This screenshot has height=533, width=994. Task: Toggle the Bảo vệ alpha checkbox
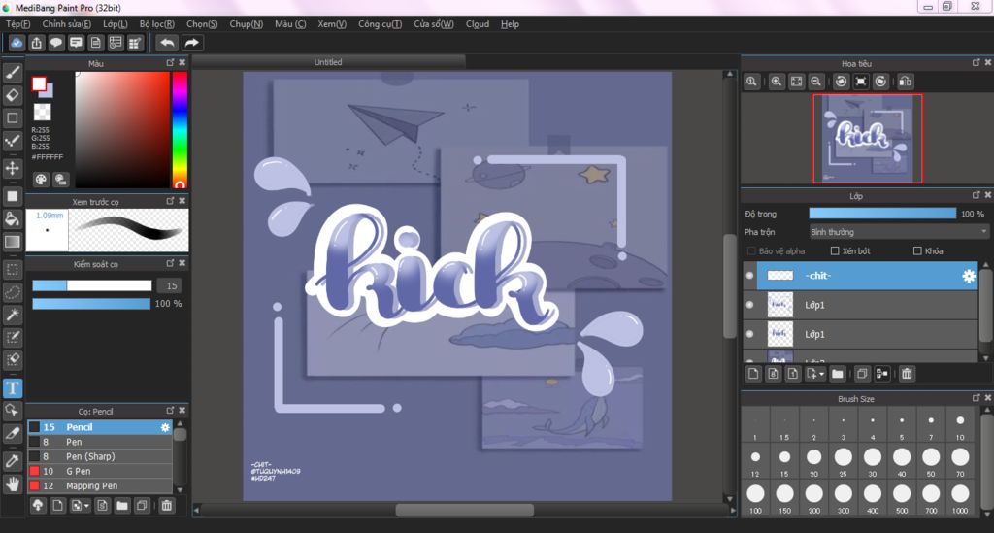click(x=751, y=251)
